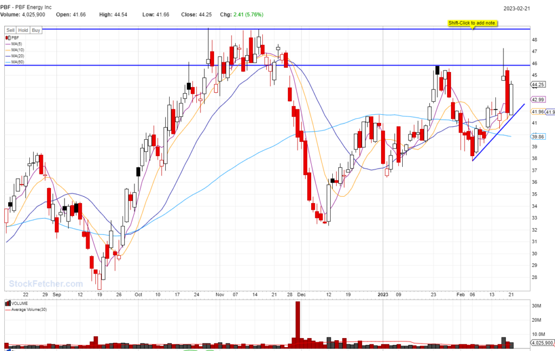This screenshot has height=351, width=555.
Task: Click the Nov label on the date axis
Action: (220, 295)
